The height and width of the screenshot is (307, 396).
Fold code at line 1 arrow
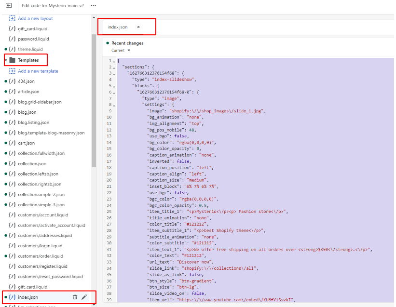point(114,62)
